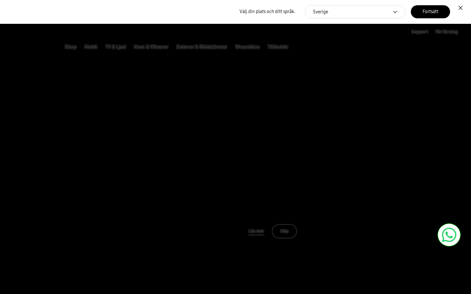Choose Tillbehör in the navigation bar

point(278,47)
